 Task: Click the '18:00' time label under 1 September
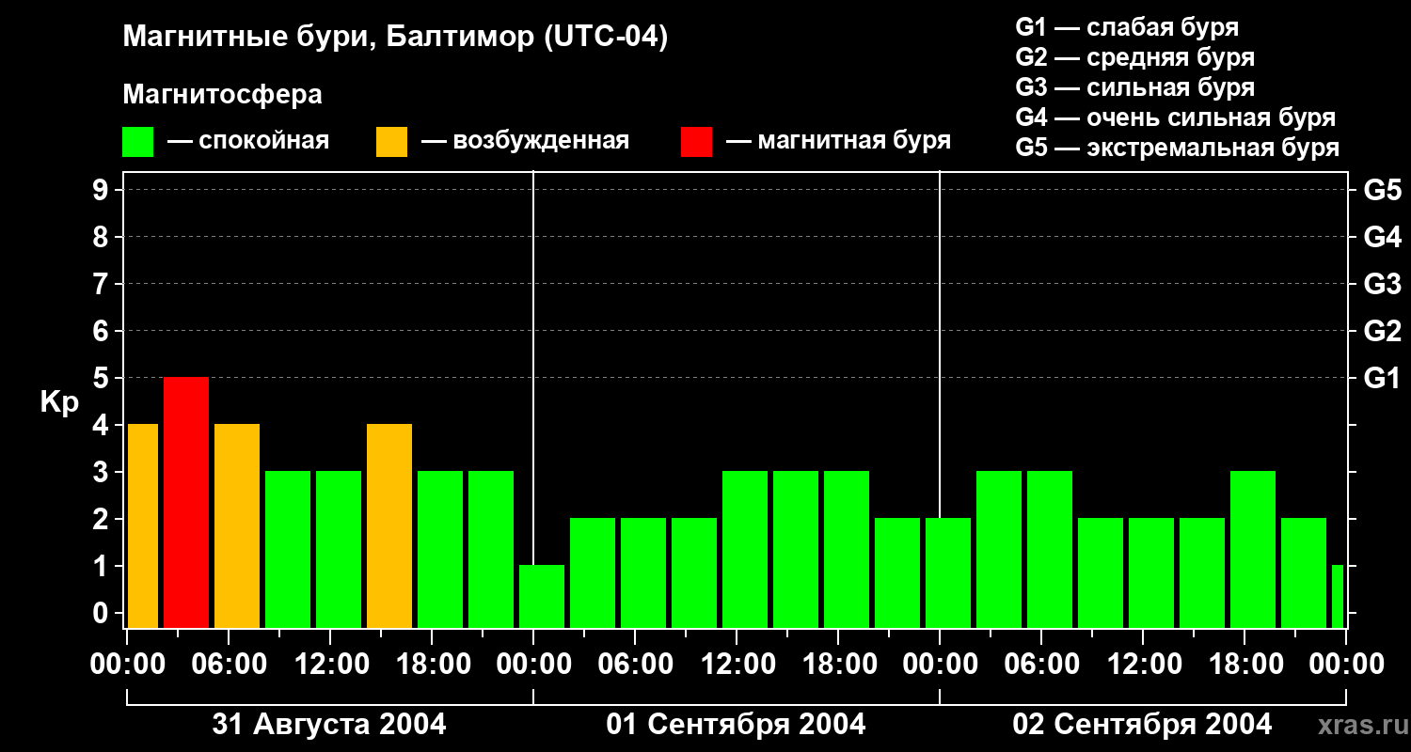(x=838, y=665)
